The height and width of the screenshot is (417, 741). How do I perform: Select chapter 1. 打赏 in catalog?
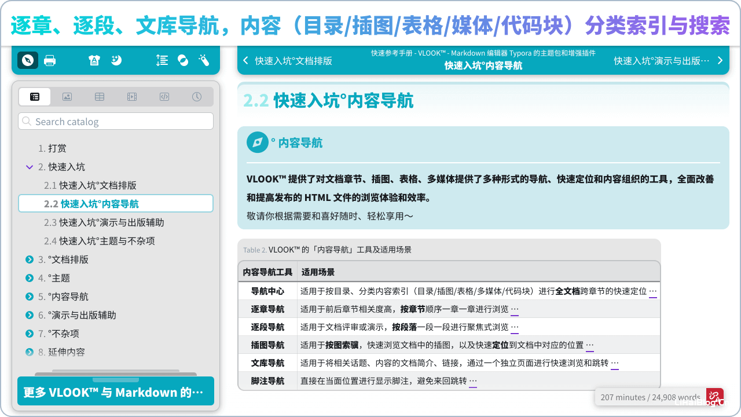point(52,148)
